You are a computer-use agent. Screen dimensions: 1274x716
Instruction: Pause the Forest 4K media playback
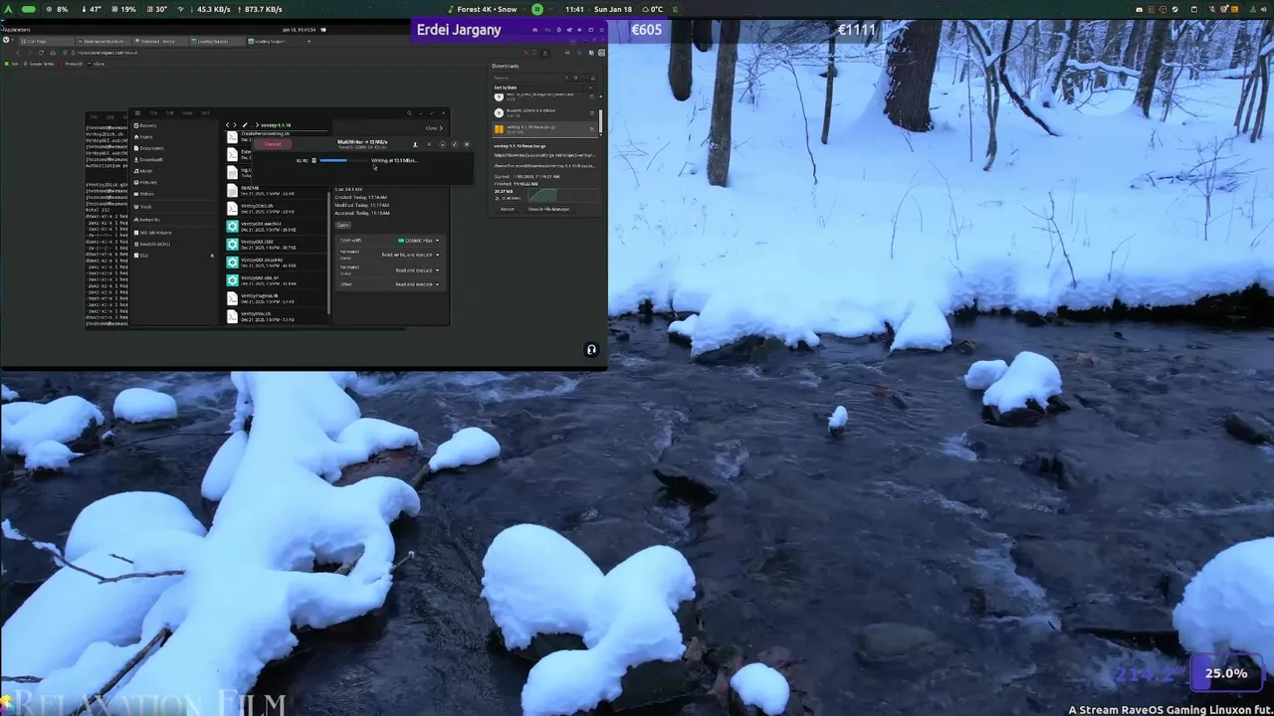pos(537,9)
